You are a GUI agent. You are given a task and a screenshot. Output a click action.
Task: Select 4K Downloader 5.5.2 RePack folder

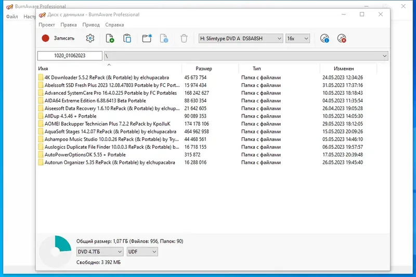tap(107, 77)
